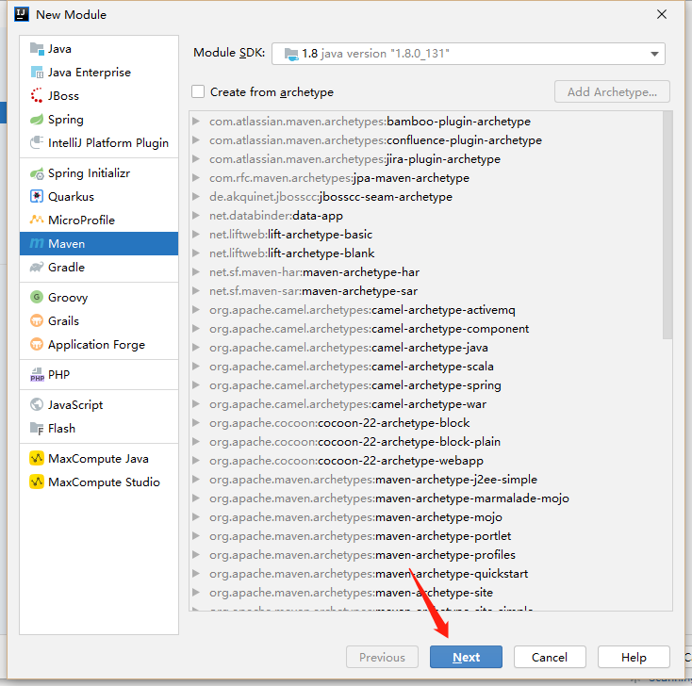Enable Create from archetype checkbox
This screenshot has width=692, height=686.
(x=198, y=91)
